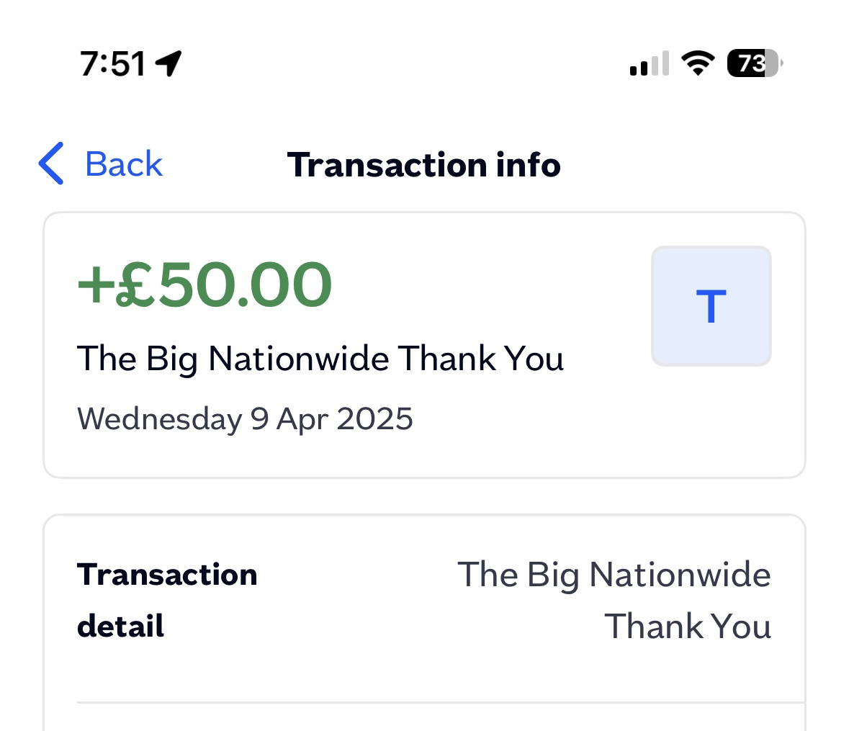Tap The Big Nationwide Thank You heading
The image size is (849, 731).
pyautogui.click(x=320, y=359)
